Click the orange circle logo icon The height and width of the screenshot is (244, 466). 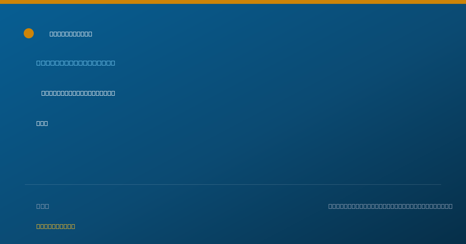coord(29,33)
